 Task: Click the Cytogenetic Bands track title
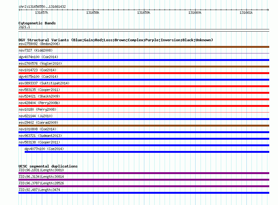pos(37,23)
